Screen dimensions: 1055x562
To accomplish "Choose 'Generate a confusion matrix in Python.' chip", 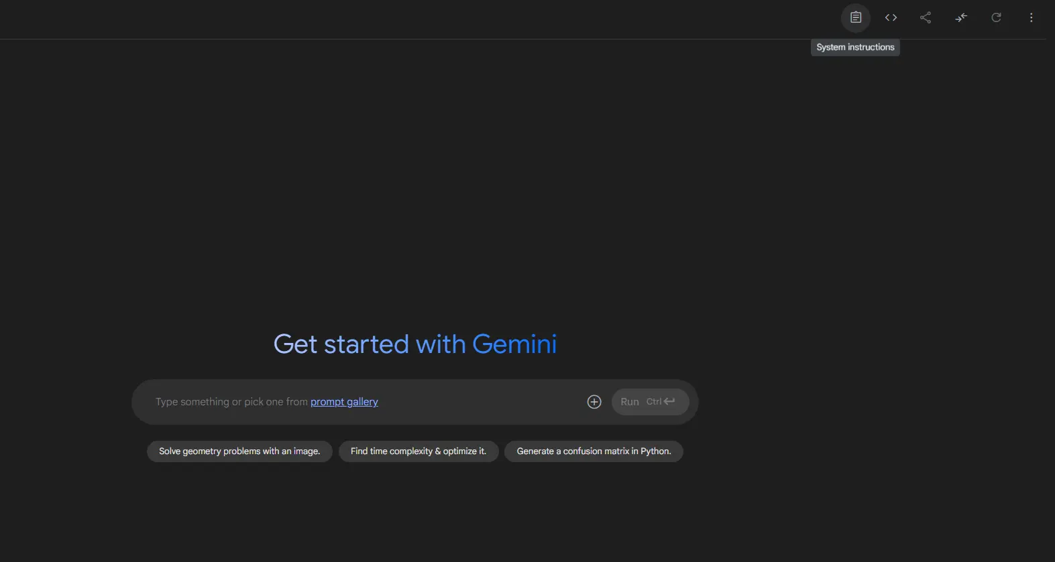I will click(x=594, y=451).
